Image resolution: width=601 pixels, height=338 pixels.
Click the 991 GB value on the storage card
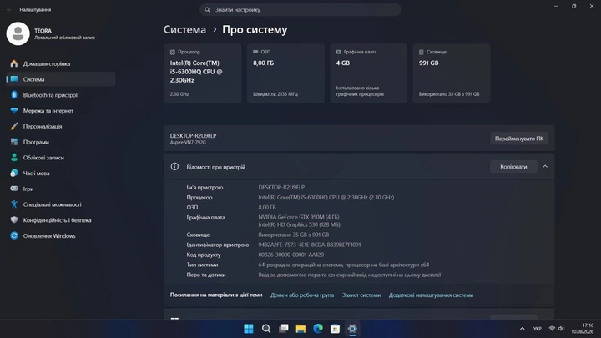pyautogui.click(x=428, y=63)
